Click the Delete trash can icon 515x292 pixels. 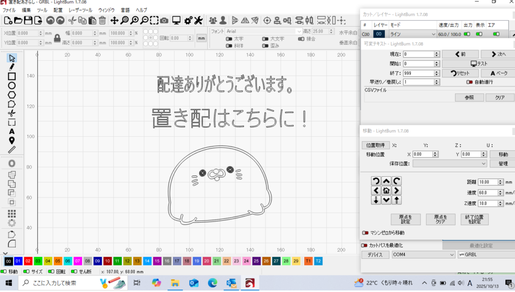click(x=102, y=21)
